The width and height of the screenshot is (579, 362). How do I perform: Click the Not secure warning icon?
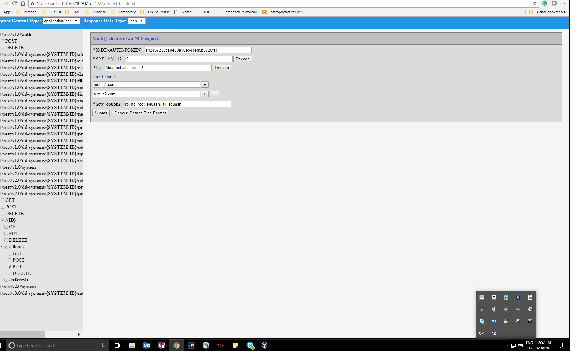(x=33, y=3)
